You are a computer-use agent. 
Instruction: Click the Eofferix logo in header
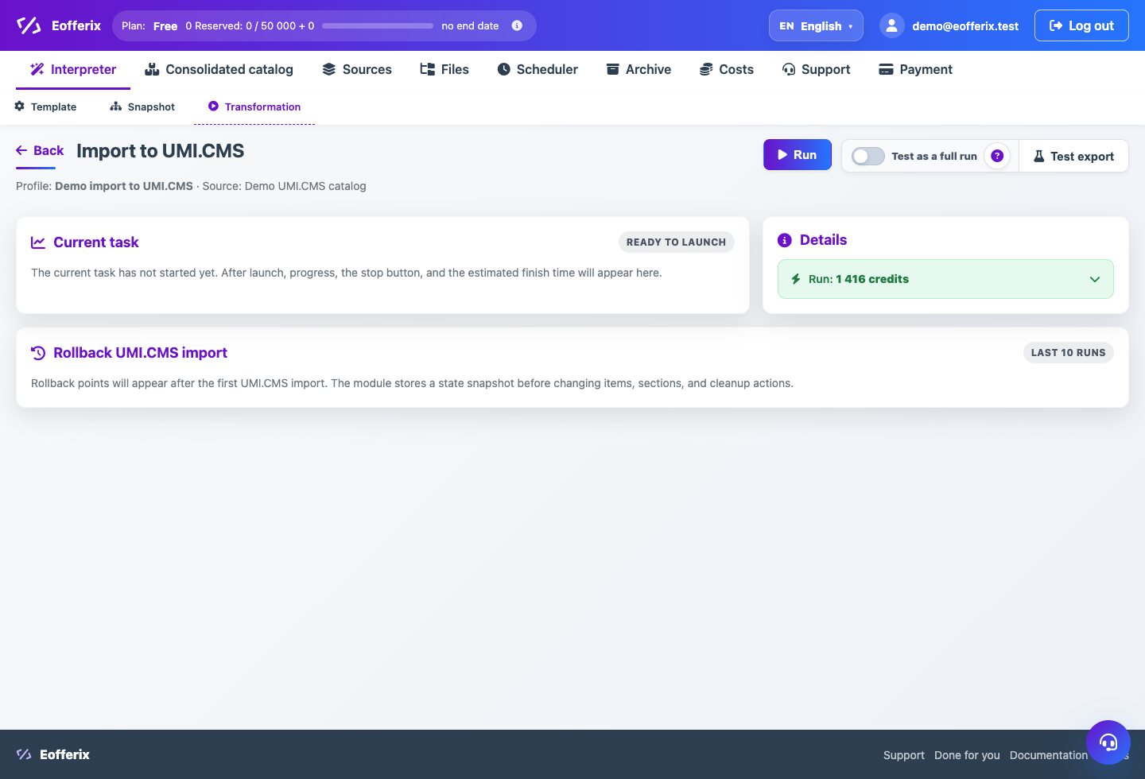(x=59, y=25)
